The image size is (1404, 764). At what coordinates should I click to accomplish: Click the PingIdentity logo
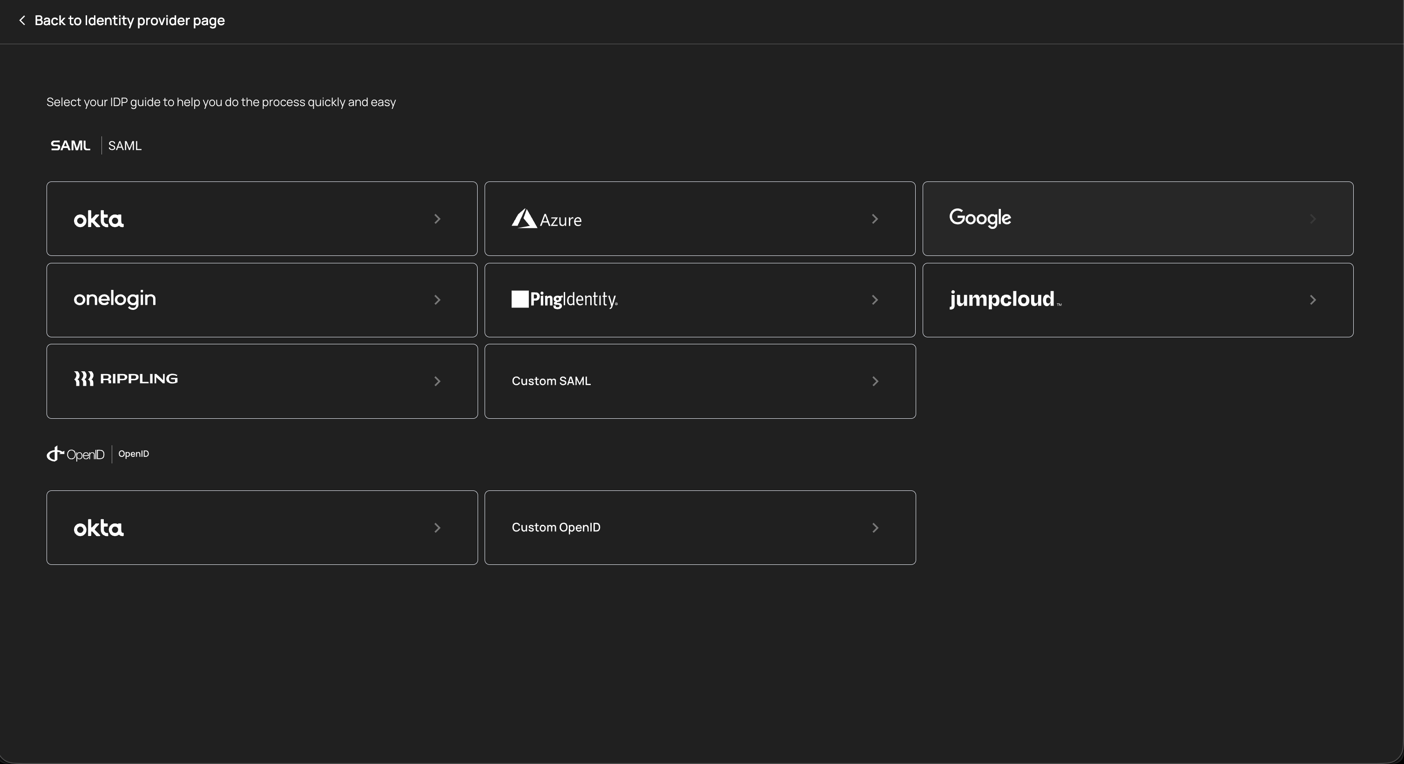click(564, 299)
